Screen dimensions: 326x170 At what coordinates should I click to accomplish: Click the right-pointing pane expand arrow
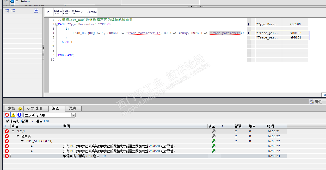[43, 57]
